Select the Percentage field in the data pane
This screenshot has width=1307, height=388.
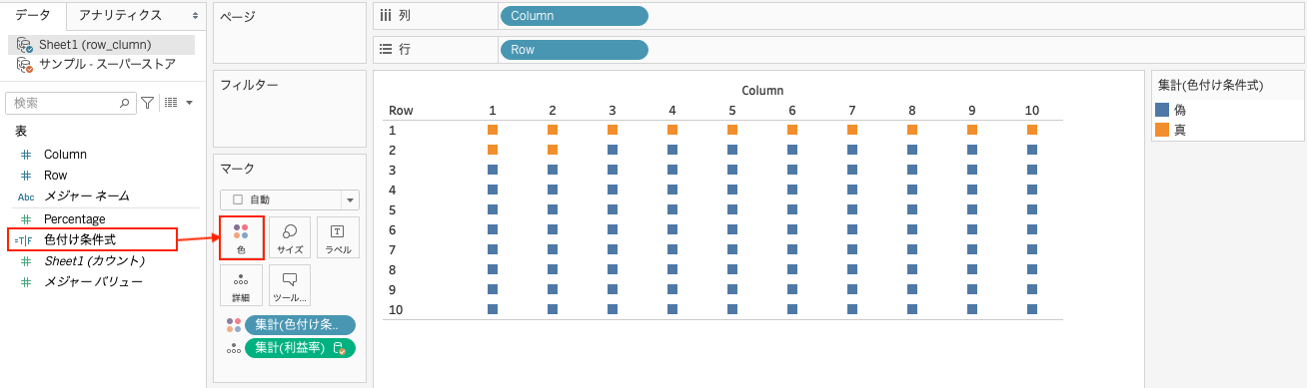pyautogui.click(x=74, y=218)
